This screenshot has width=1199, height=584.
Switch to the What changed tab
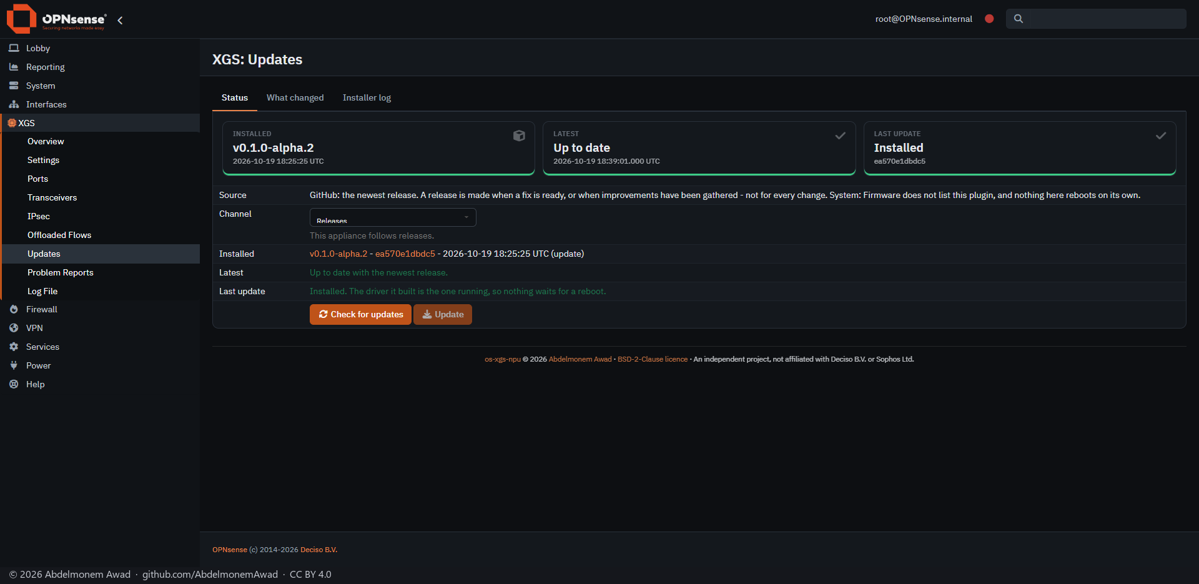pyautogui.click(x=295, y=97)
